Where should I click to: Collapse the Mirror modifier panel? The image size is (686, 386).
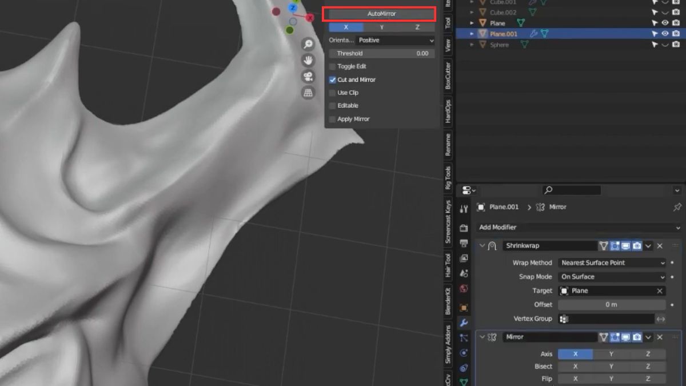[482, 337]
